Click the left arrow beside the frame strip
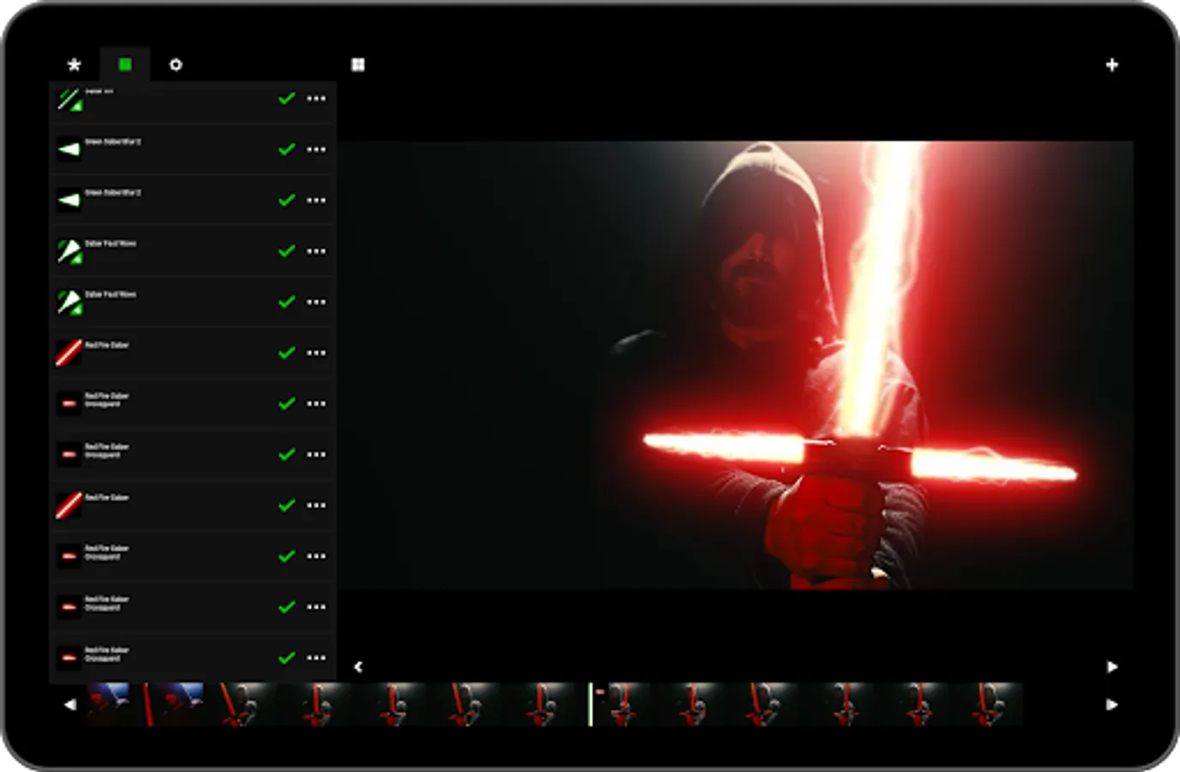Image resolution: width=1180 pixels, height=772 pixels. click(x=70, y=704)
